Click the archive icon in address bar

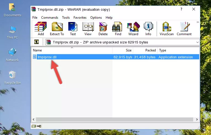pos(49,42)
